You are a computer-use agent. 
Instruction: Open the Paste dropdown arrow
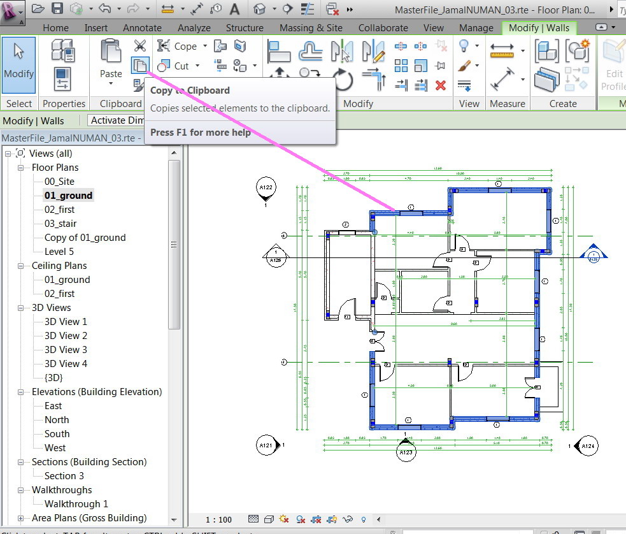(x=111, y=84)
